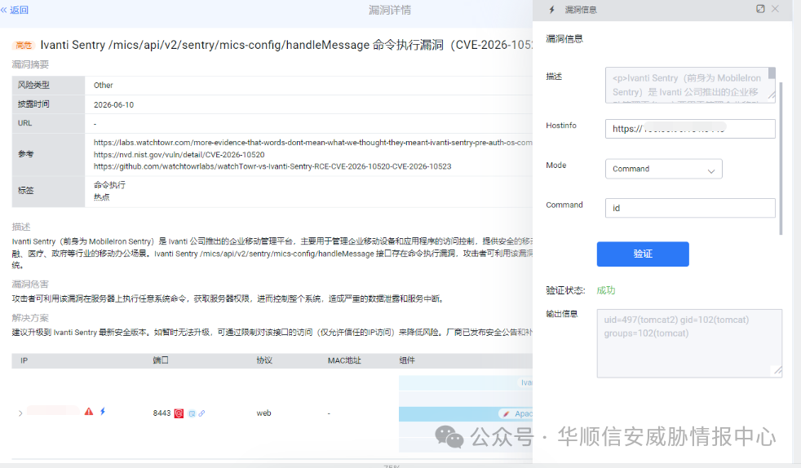Click the red shield icon next to port 8443

[x=179, y=413]
